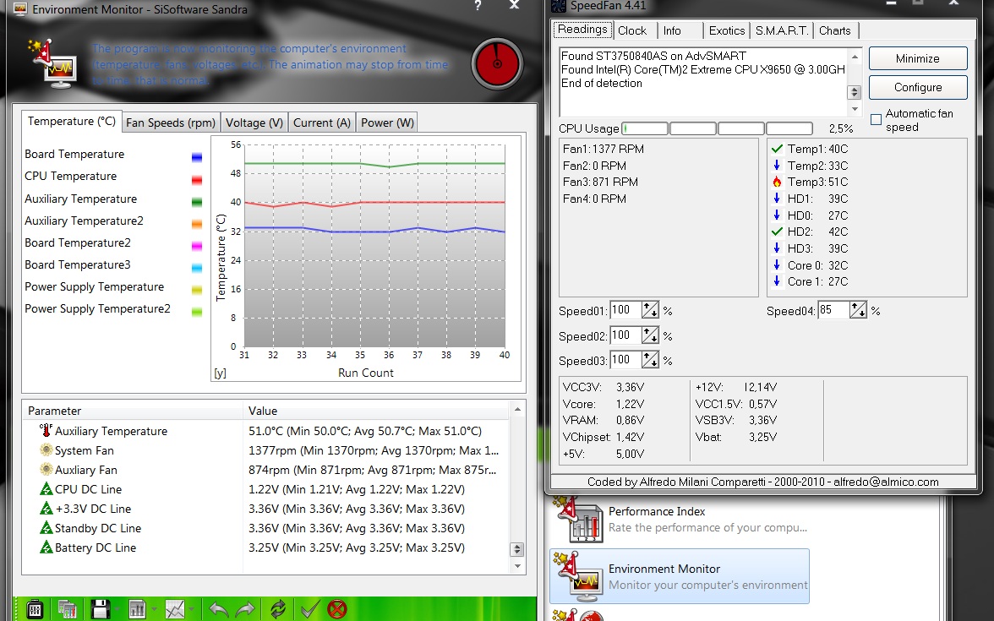Click the CPU Temperature red color swatch
Image resolution: width=994 pixels, height=621 pixels.
pos(196,179)
